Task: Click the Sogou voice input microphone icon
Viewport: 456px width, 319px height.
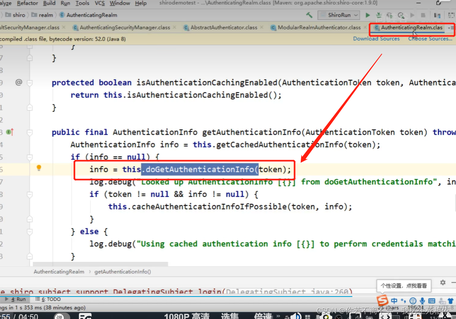Action: (422, 301)
